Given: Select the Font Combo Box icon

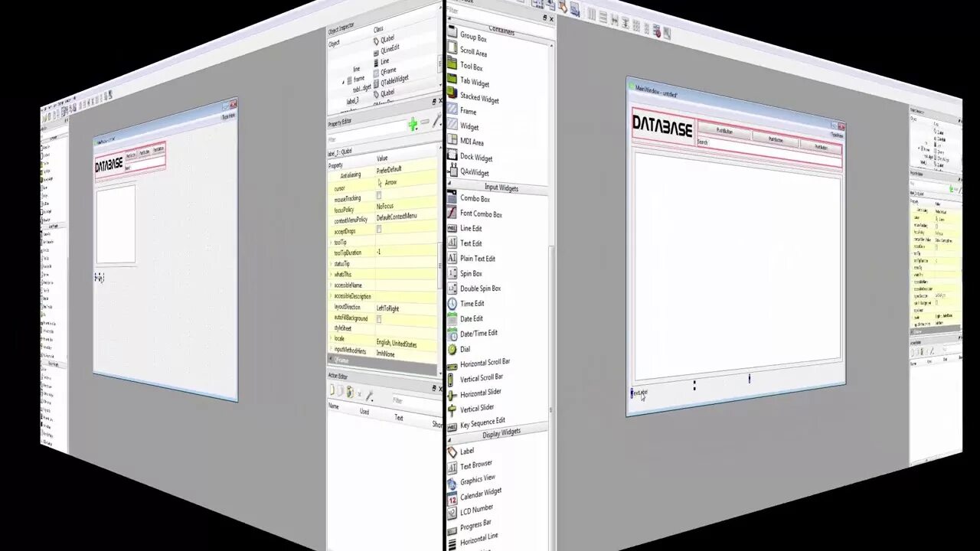Looking at the screenshot, I should pos(452,214).
